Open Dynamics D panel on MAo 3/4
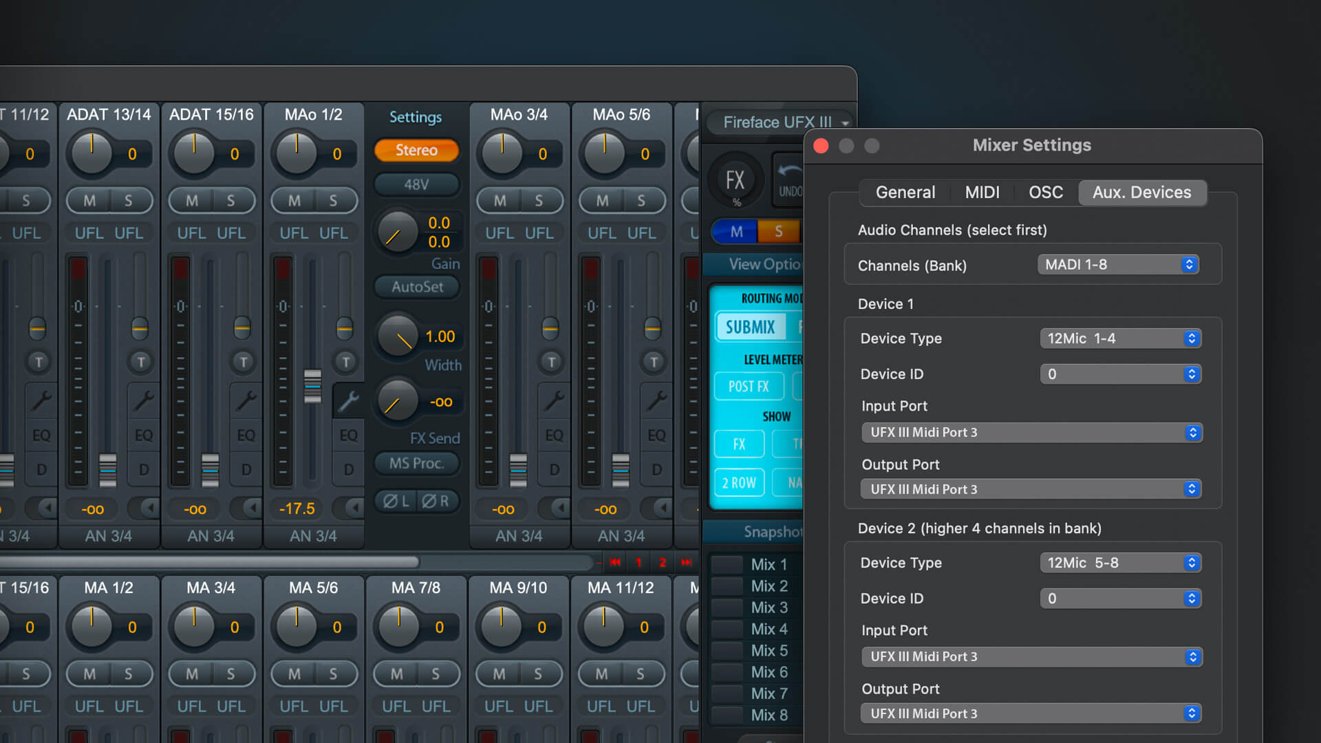The width and height of the screenshot is (1321, 743). click(x=555, y=470)
